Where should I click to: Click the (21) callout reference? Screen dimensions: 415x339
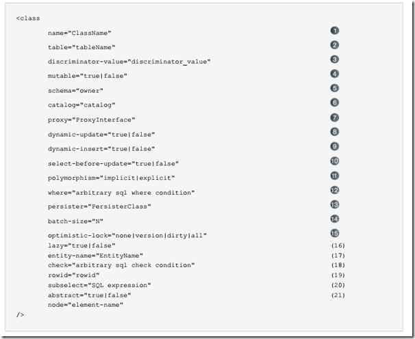(338, 295)
